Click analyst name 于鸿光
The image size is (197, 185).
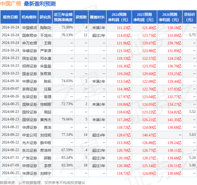(45, 35)
